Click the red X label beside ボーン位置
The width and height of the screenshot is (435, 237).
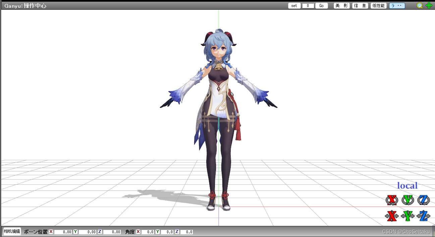(51, 232)
